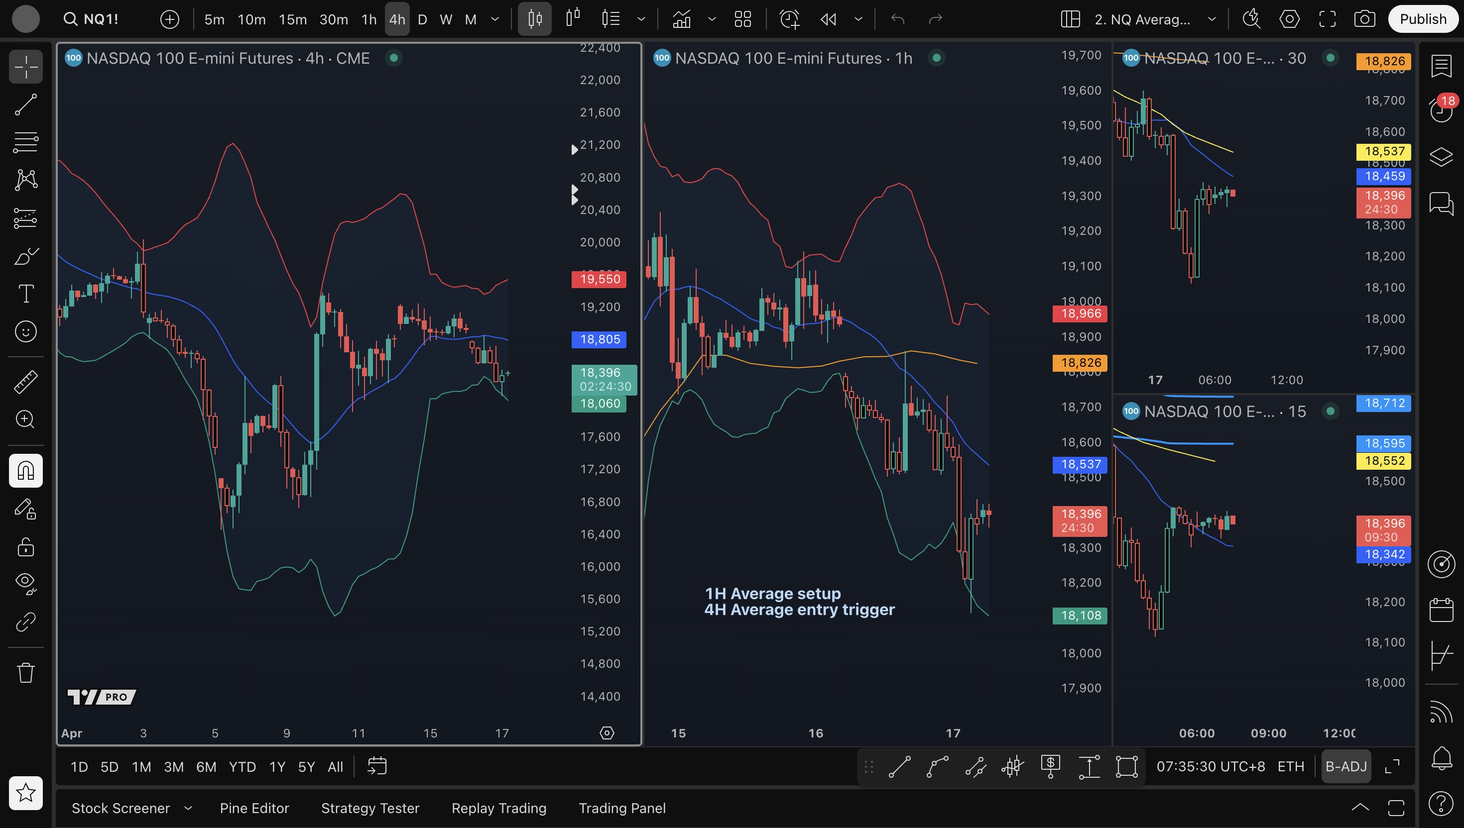1464x828 pixels.
Task: Toggle Magnet mode in left toolbar
Action: (x=25, y=471)
